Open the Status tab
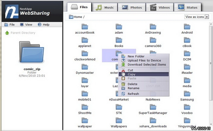The width and height of the screenshot is (213, 131). point(188,7)
